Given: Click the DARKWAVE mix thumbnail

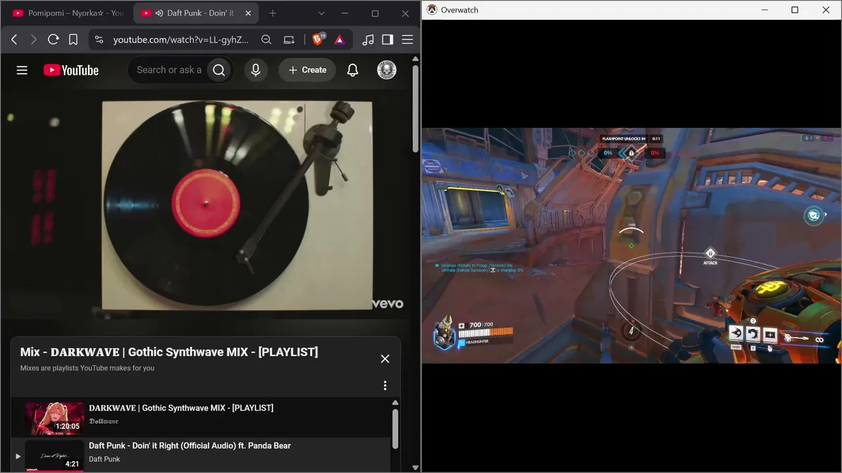Looking at the screenshot, I should pyautogui.click(x=55, y=418).
